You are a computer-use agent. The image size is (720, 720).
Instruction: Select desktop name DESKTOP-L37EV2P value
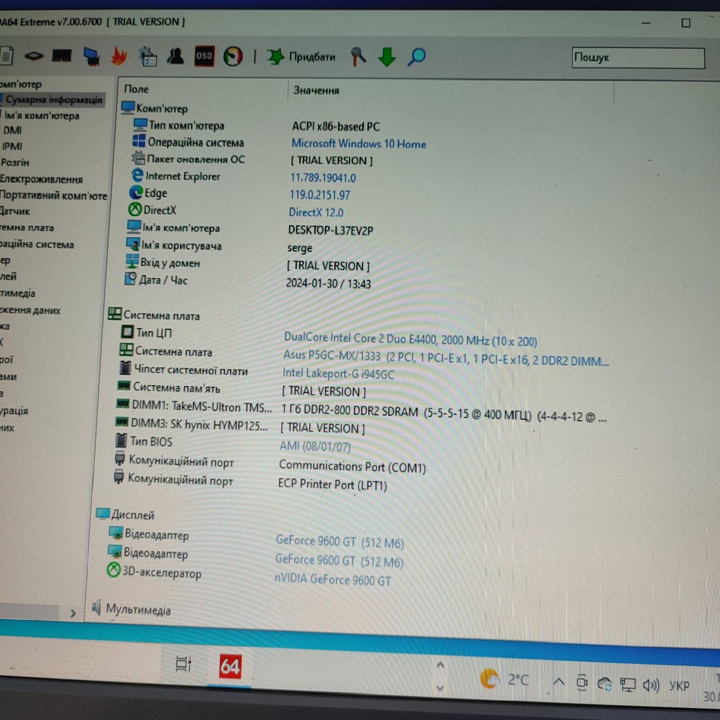click(x=330, y=230)
